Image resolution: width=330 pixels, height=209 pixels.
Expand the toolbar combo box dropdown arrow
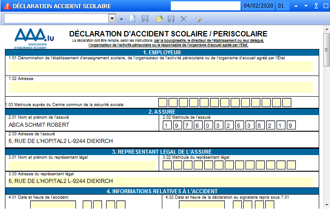[112, 18]
